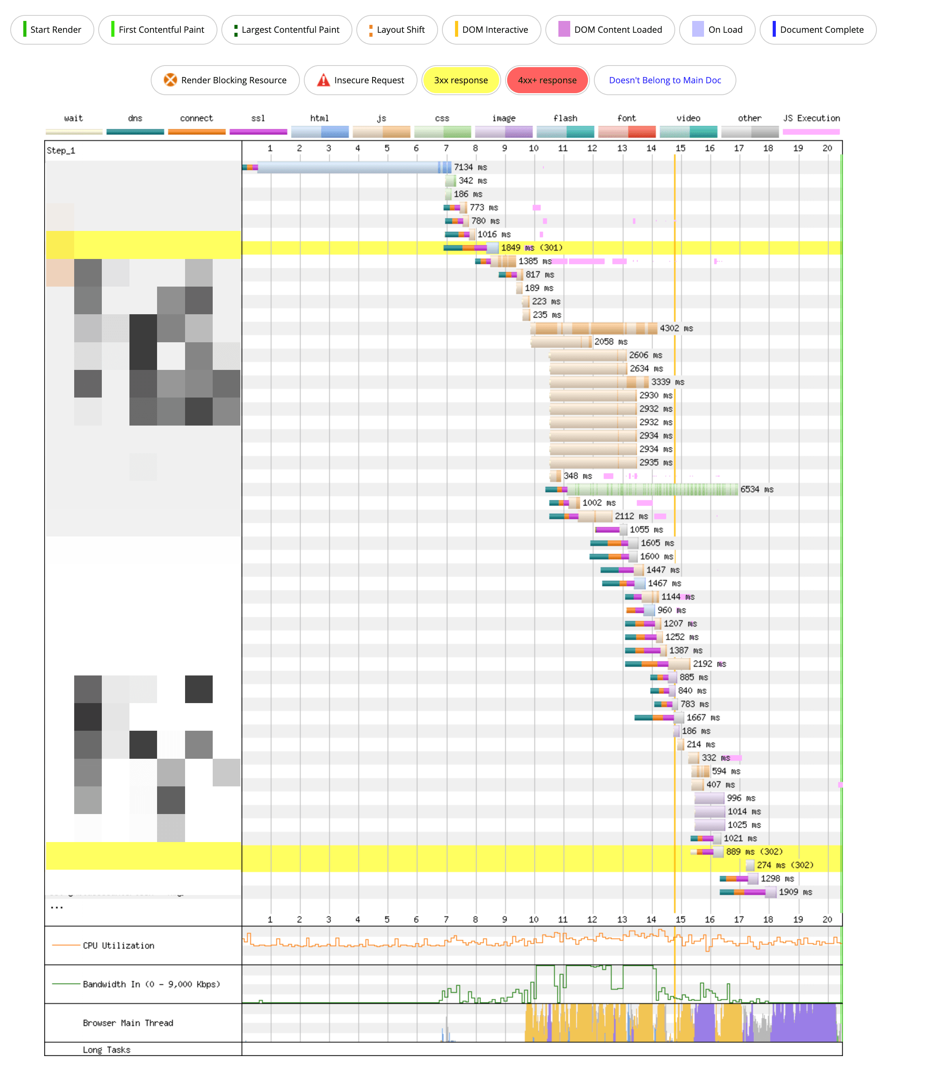Click the Insecure Request filter button
Screen dimensions: 925x1073
tap(361, 80)
